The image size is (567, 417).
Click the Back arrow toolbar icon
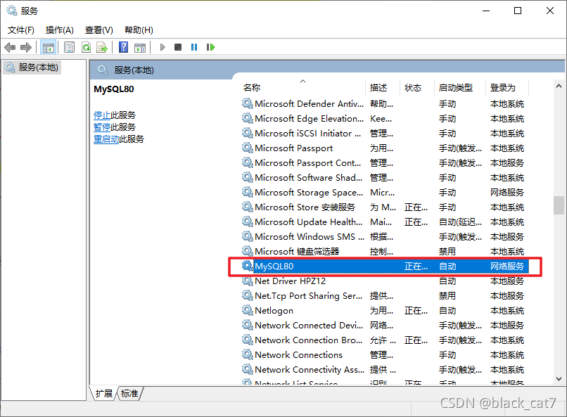pos(10,47)
